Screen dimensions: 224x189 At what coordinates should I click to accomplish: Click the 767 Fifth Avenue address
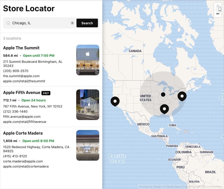pyautogui.click(x=32, y=107)
